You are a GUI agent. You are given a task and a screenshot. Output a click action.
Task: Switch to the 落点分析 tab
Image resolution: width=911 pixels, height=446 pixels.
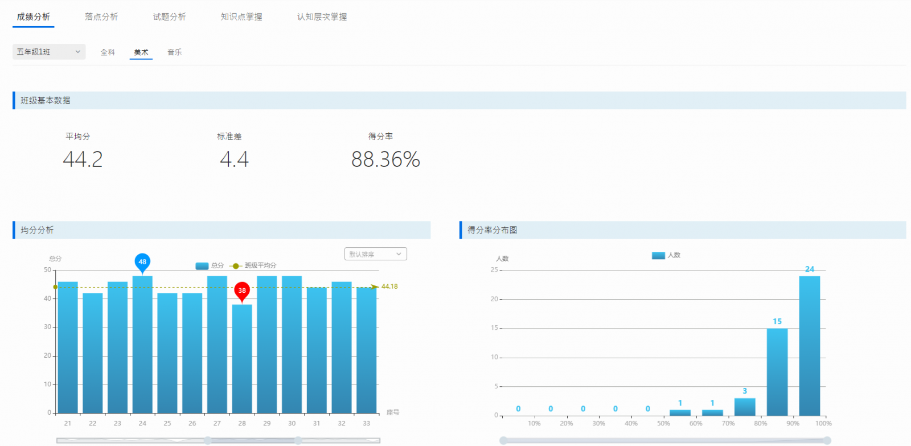101,17
